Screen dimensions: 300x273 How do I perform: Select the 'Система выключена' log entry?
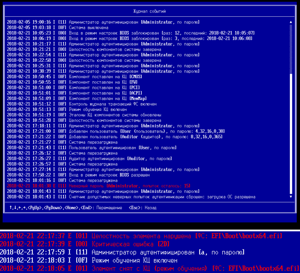tap(58, 27)
